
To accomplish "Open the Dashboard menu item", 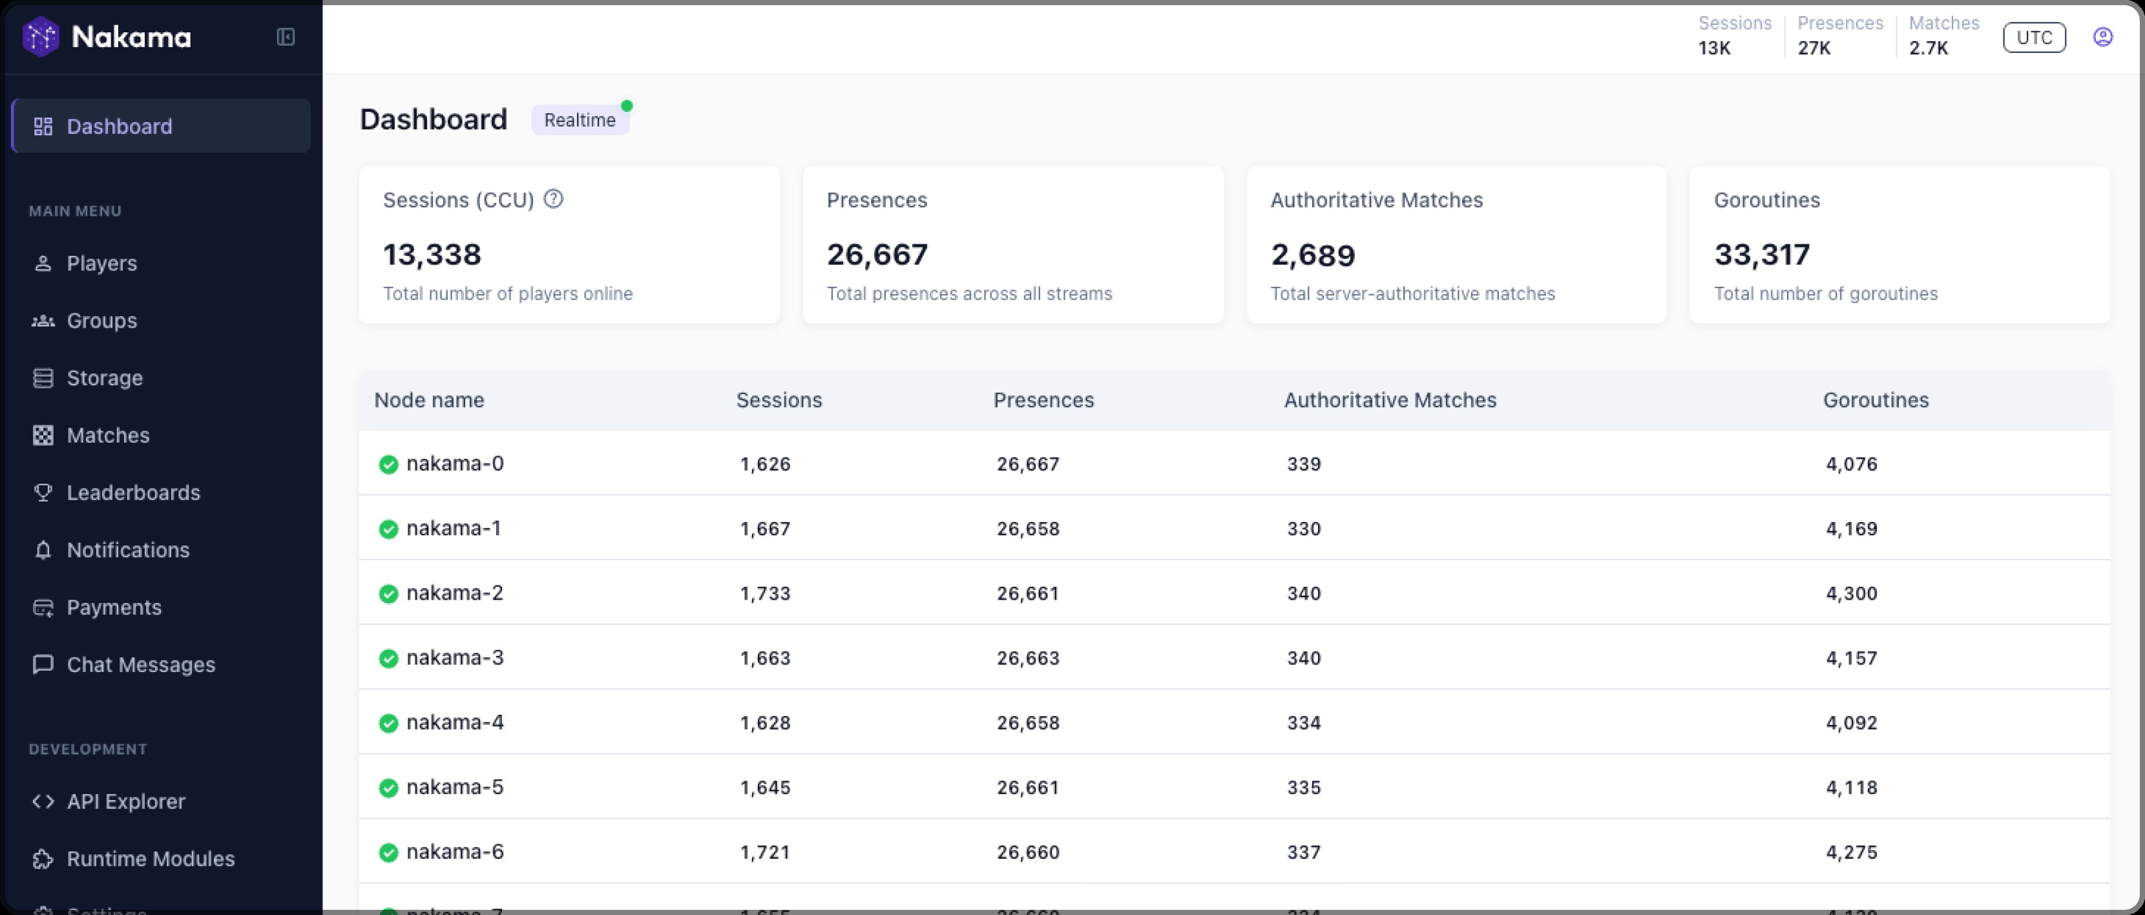I will pyautogui.click(x=161, y=127).
